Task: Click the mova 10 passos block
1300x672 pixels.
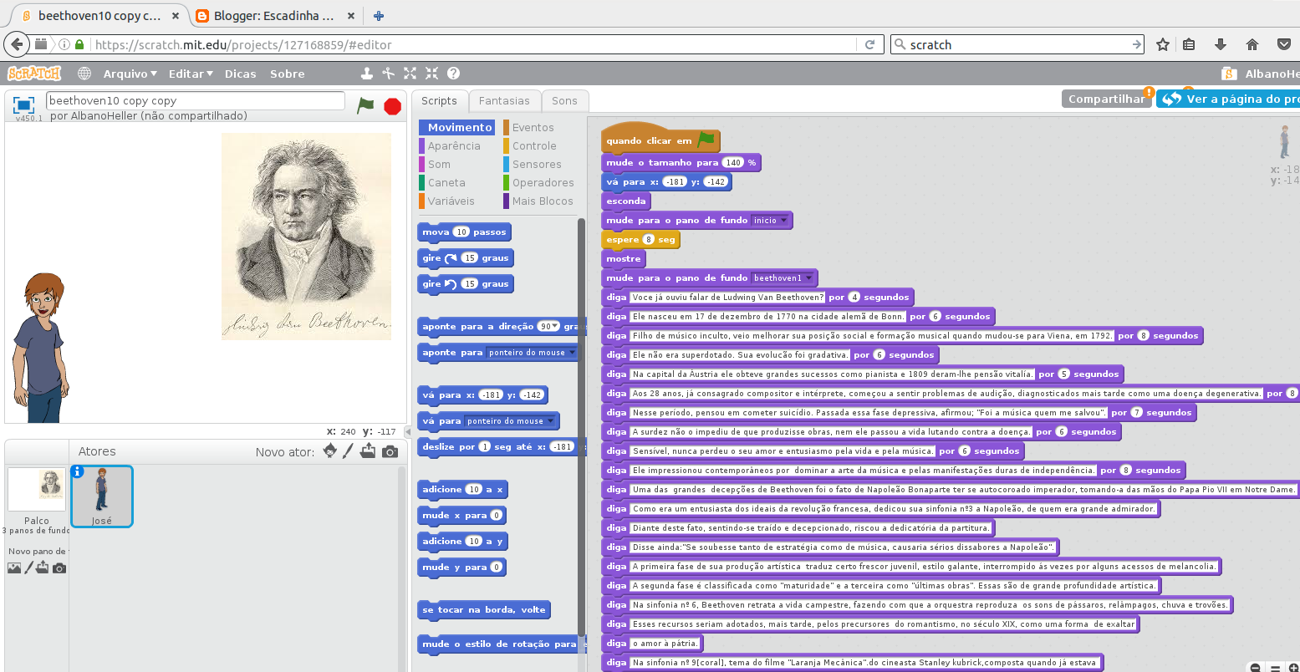Action: point(463,232)
